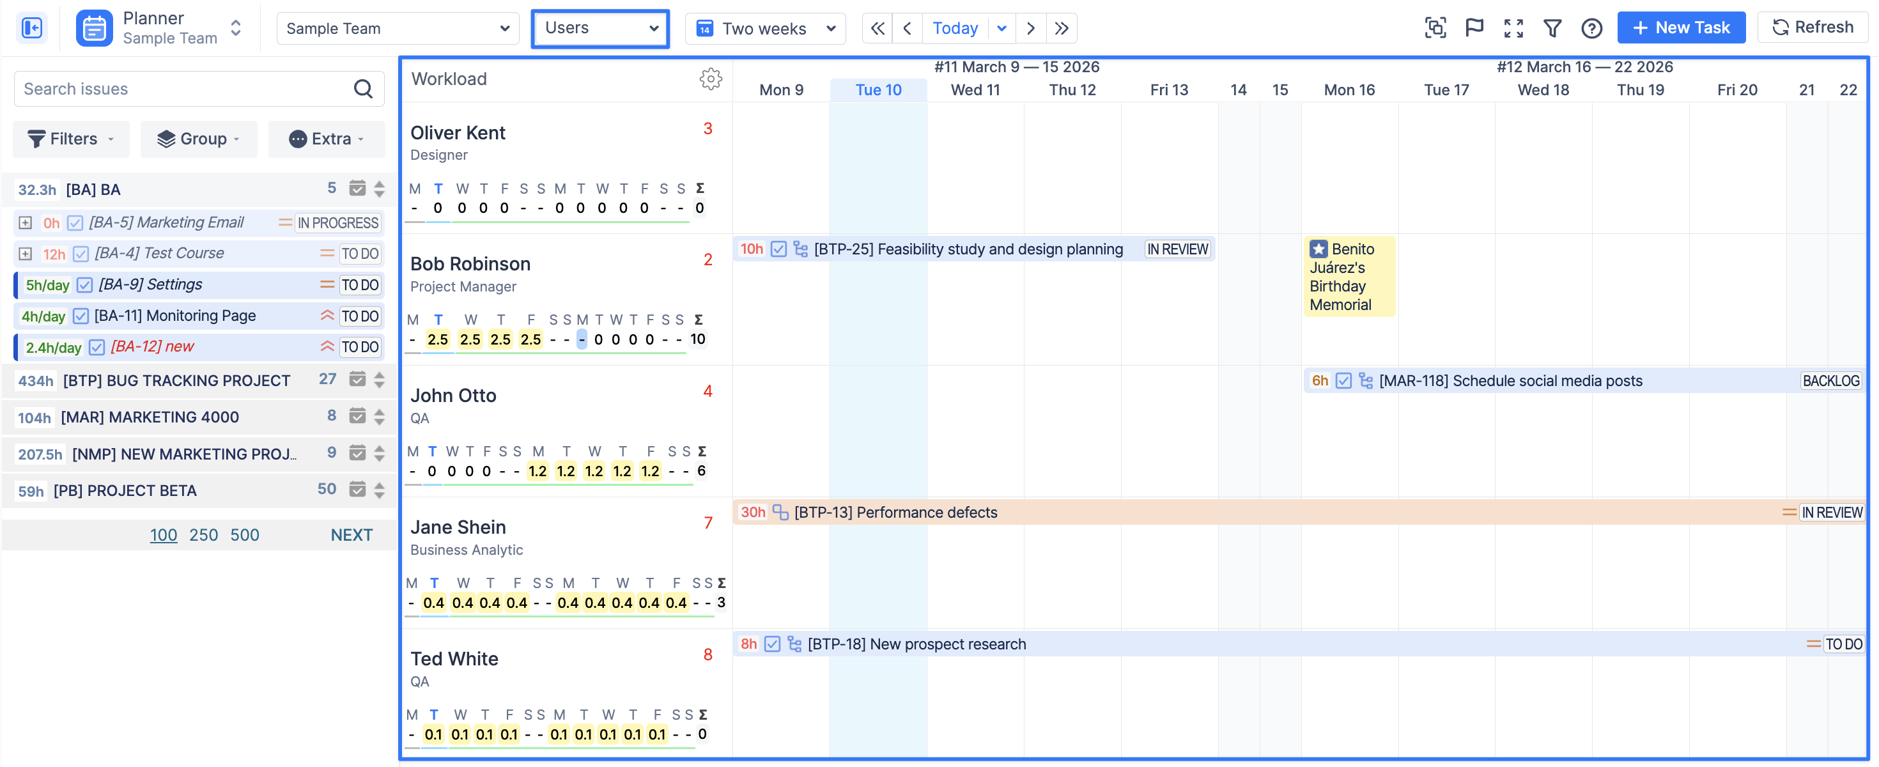Image resolution: width=1879 pixels, height=767 pixels.
Task: Jump forward with double right arrows
Action: (x=1062, y=27)
